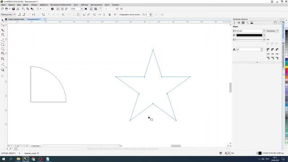The image size is (288, 162).
Task: Select the beveled corner style
Action: coord(277,49)
